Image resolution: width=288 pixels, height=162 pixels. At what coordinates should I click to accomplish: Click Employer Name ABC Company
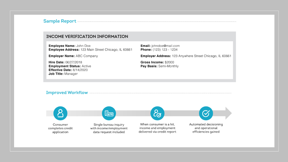pyautogui.click(x=73, y=56)
